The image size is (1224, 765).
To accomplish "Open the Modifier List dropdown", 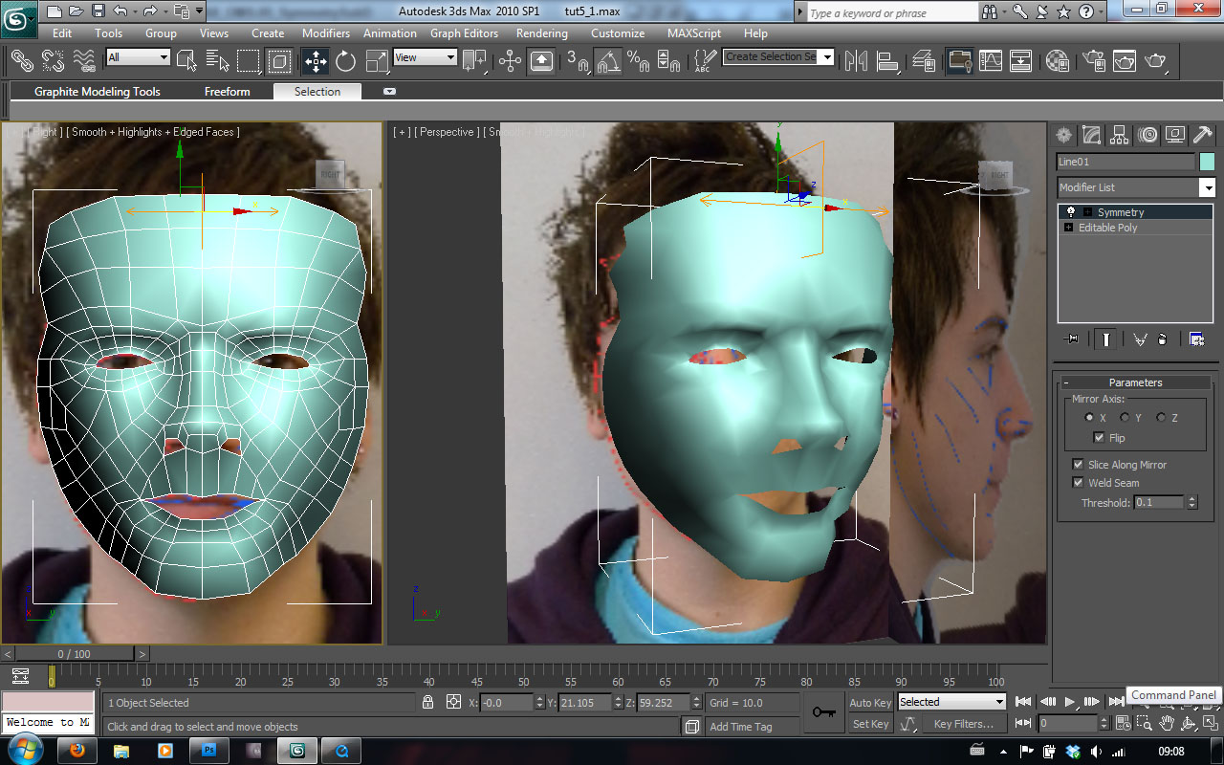I will 1208,186.
